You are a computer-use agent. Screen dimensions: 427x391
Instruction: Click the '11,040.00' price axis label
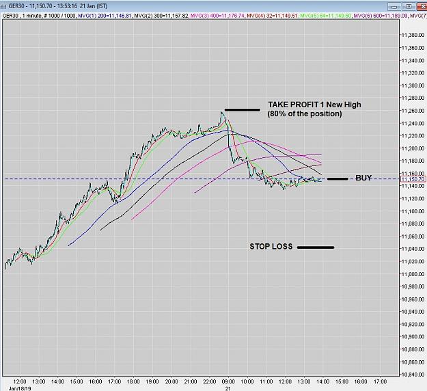(413, 249)
